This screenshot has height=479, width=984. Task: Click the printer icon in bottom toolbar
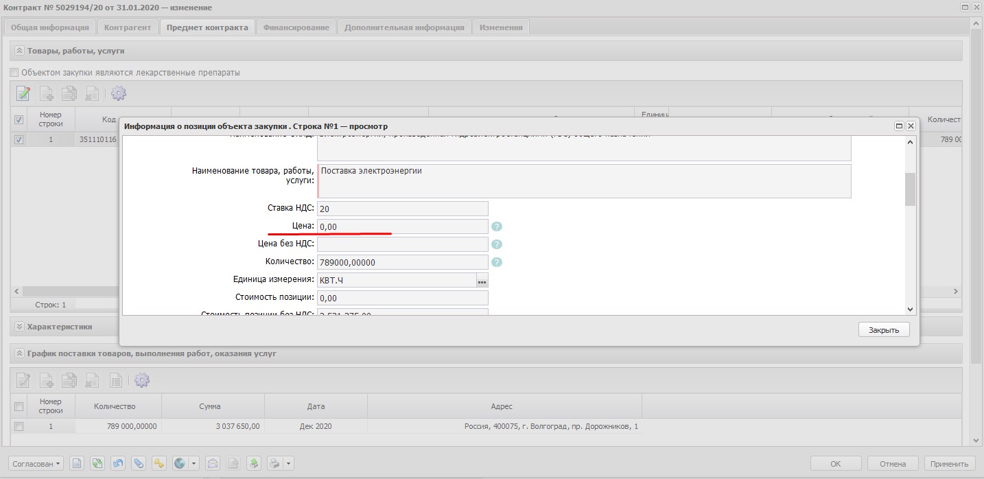pos(274,463)
